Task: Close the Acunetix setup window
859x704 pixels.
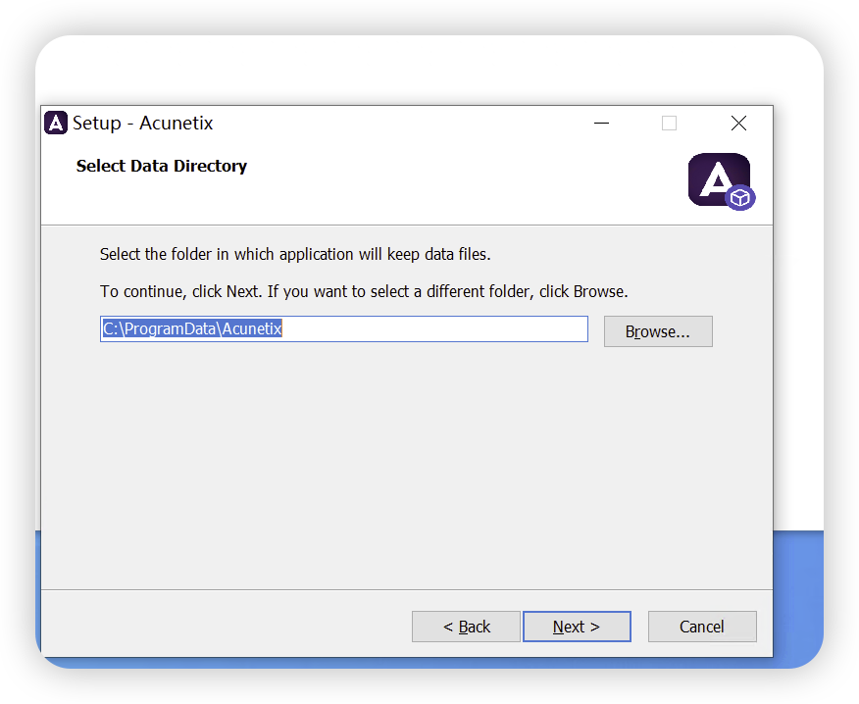Action: pyautogui.click(x=738, y=123)
